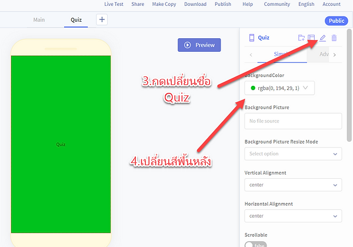Choose Make Copy in top menu
Screen dimensions: 353x247
pyautogui.click(x=164, y=4)
